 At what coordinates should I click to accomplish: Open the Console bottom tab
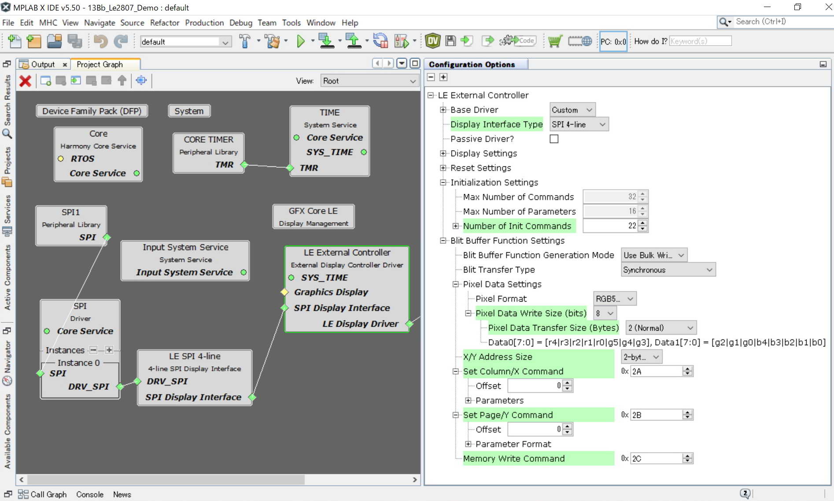tap(90, 494)
